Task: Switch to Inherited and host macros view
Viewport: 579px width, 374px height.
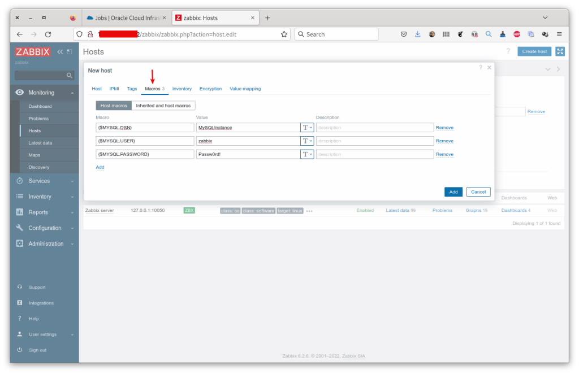Action: click(x=163, y=106)
